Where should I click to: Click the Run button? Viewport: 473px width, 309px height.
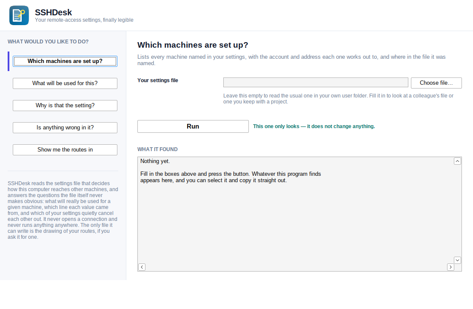[x=193, y=126]
